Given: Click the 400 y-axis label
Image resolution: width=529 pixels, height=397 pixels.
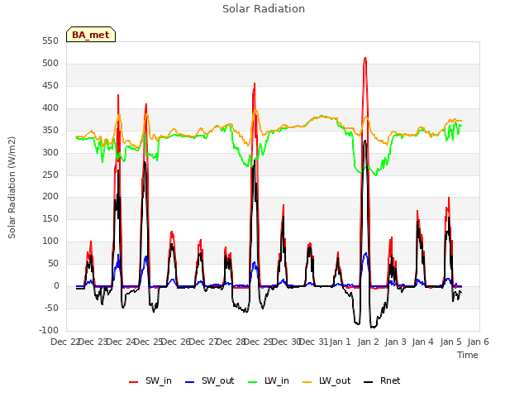Looking at the screenshot, I should pyautogui.click(x=50, y=108).
